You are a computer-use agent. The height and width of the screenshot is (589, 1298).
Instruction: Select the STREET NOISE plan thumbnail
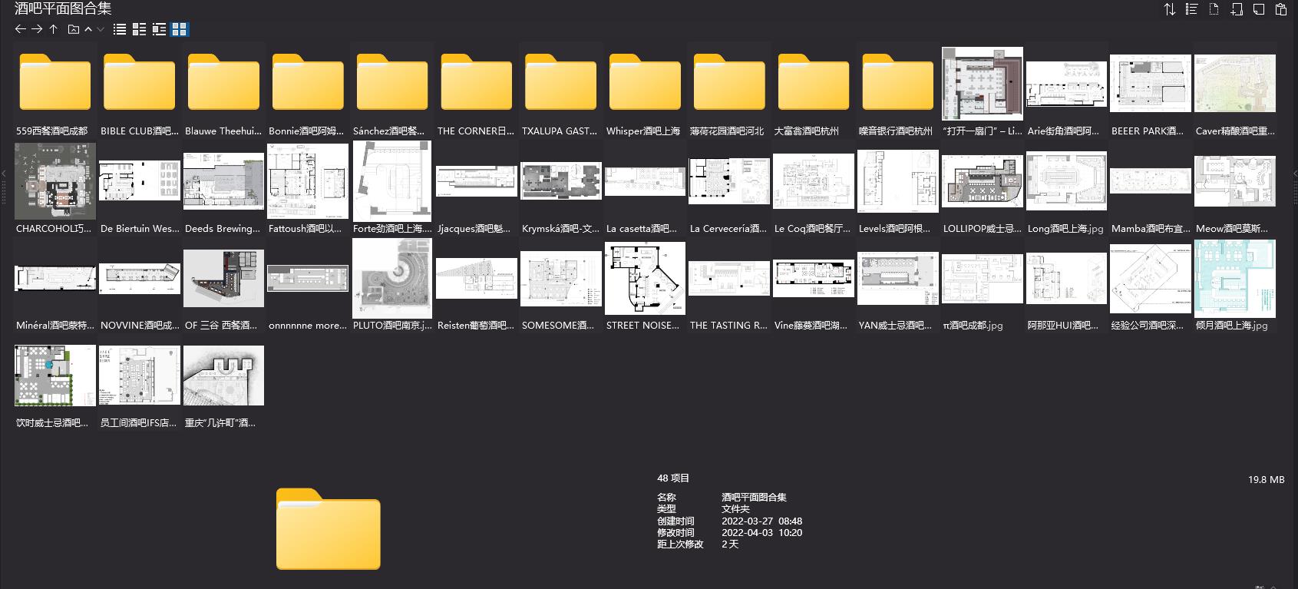coord(645,278)
